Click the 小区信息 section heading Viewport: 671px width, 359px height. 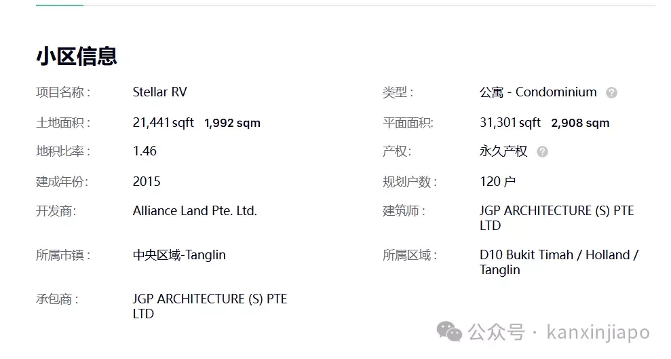(77, 56)
